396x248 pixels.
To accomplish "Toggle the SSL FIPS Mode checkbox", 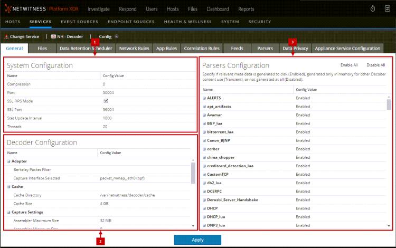I will 106,101.
